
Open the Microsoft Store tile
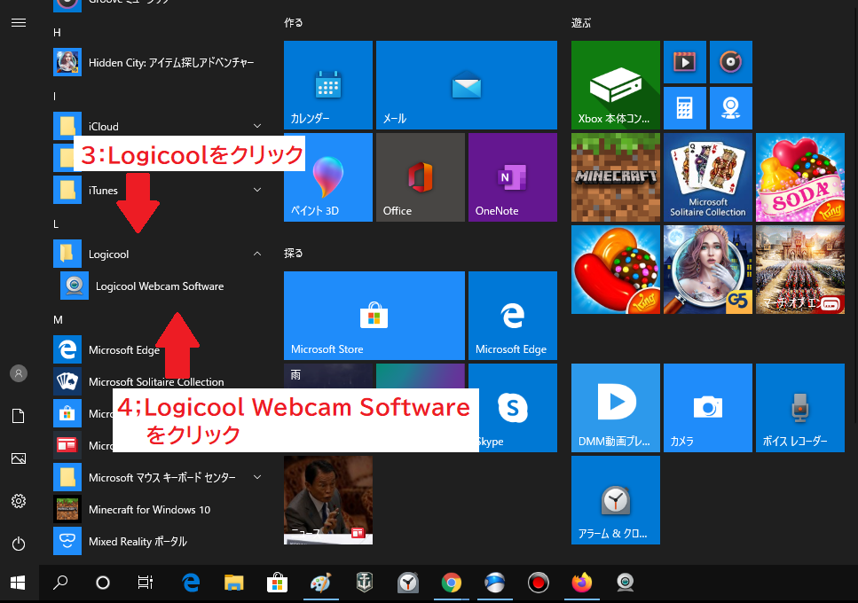pos(374,316)
